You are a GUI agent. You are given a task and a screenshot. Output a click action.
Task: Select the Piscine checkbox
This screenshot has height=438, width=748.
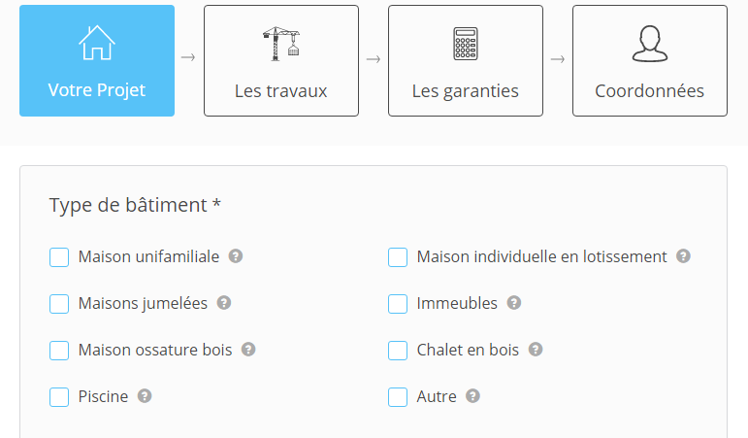[x=59, y=397]
